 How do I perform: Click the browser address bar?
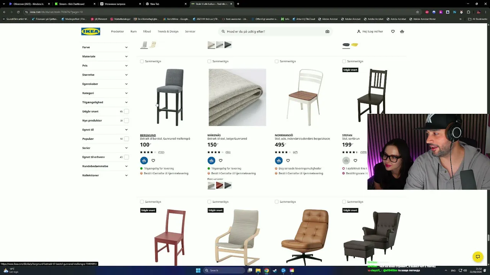(222, 12)
